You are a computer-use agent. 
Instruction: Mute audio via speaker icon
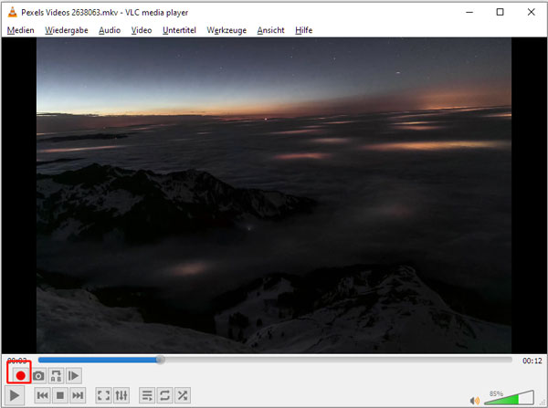point(474,400)
